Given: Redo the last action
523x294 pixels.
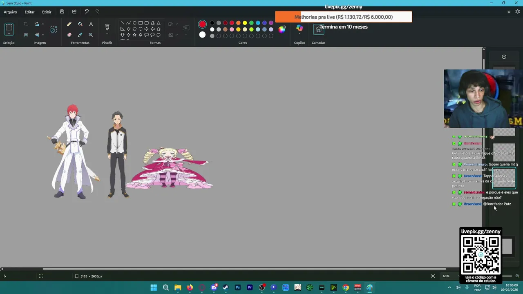Looking at the screenshot, I should point(97,12).
